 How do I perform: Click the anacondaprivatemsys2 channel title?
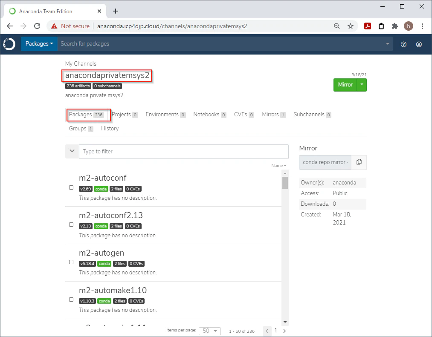point(107,75)
